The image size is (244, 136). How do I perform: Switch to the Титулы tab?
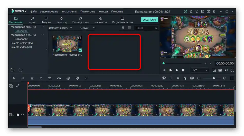coord(46,20)
